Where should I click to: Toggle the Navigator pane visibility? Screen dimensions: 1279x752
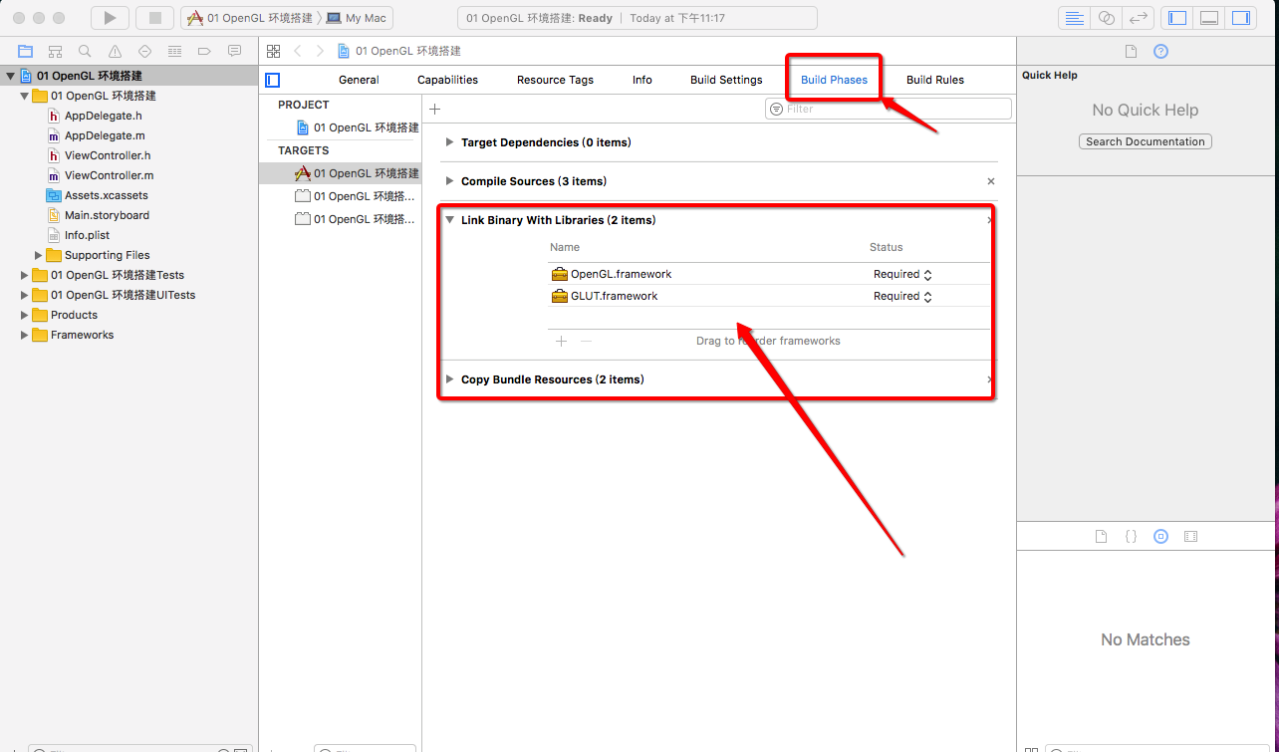pyautogui.click(x=1177, y=18)
